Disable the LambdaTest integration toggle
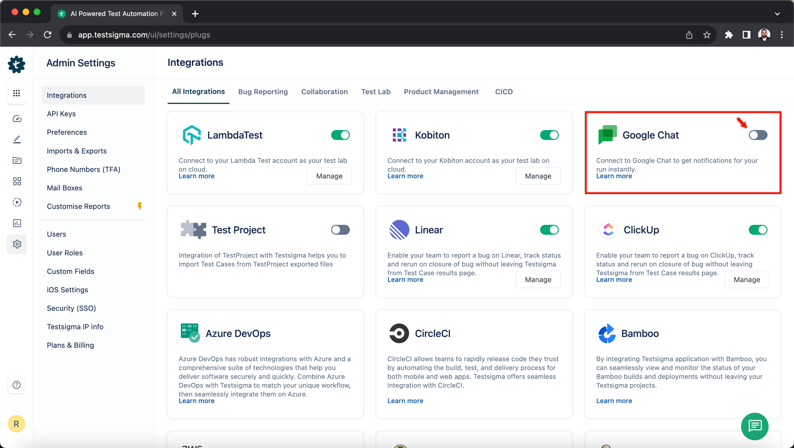This screenshot has height=448, width=794. pos(340,135)
